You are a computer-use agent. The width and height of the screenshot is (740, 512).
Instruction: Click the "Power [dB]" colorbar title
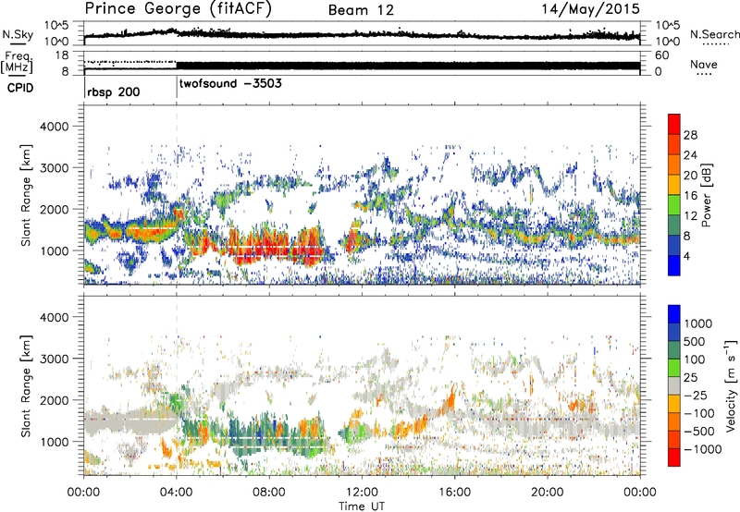707,195
